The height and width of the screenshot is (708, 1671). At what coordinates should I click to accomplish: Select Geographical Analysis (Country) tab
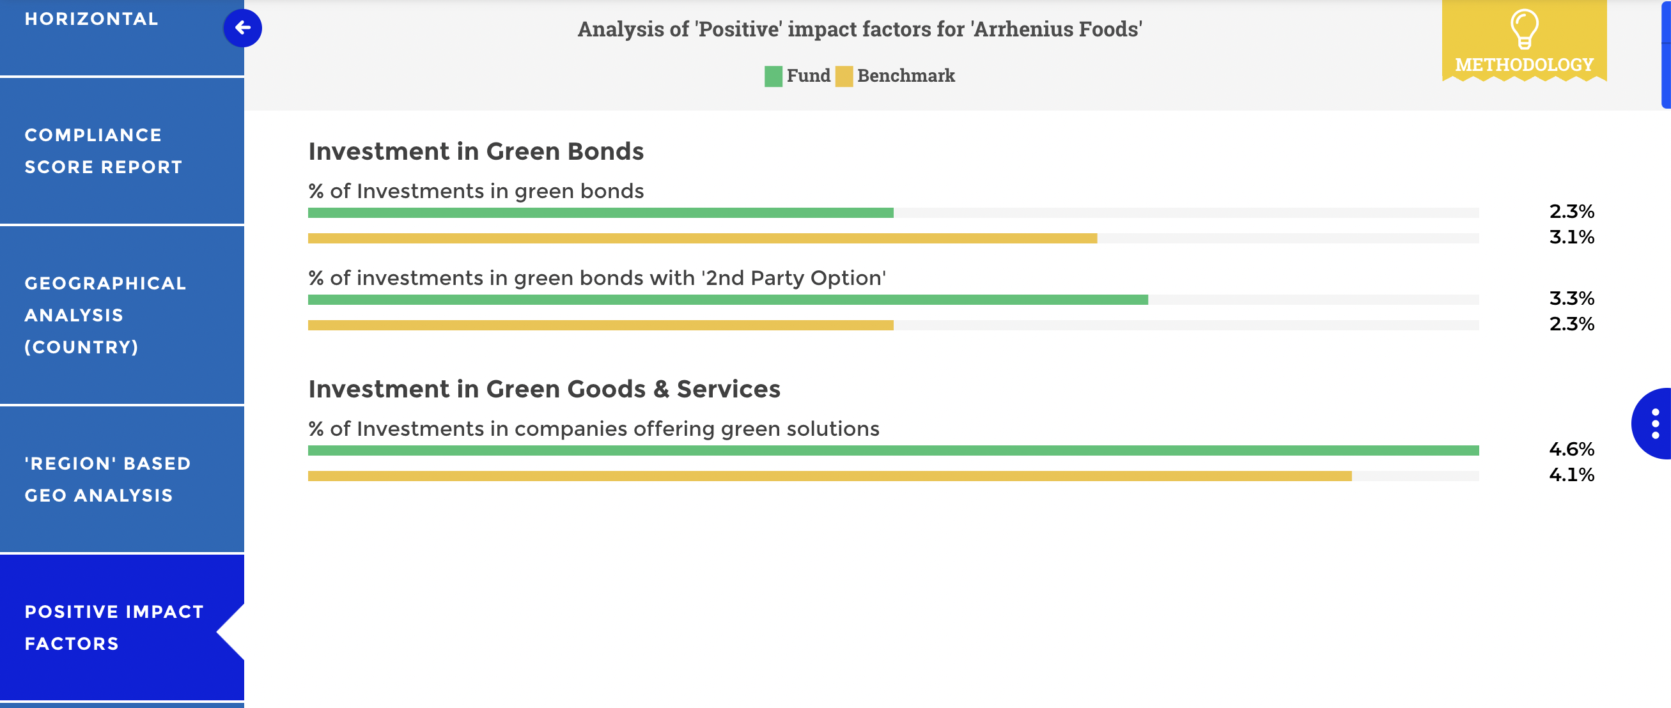click(105, 315)
